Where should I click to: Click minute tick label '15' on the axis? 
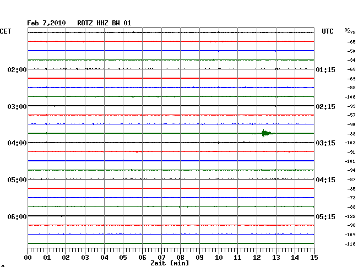click(x=314, y=258)
